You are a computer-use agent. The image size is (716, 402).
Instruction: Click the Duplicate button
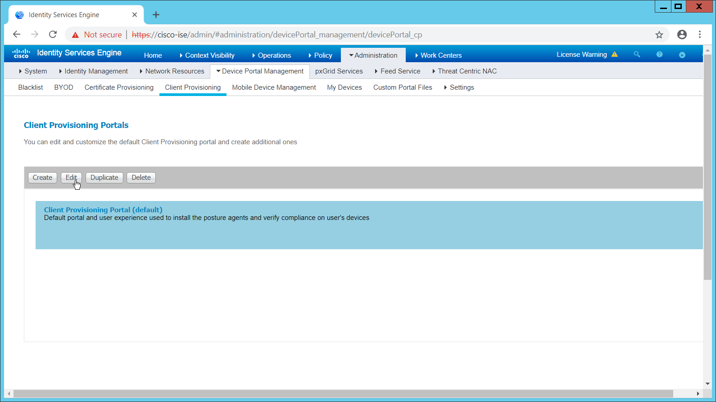[x=104, y=178]
